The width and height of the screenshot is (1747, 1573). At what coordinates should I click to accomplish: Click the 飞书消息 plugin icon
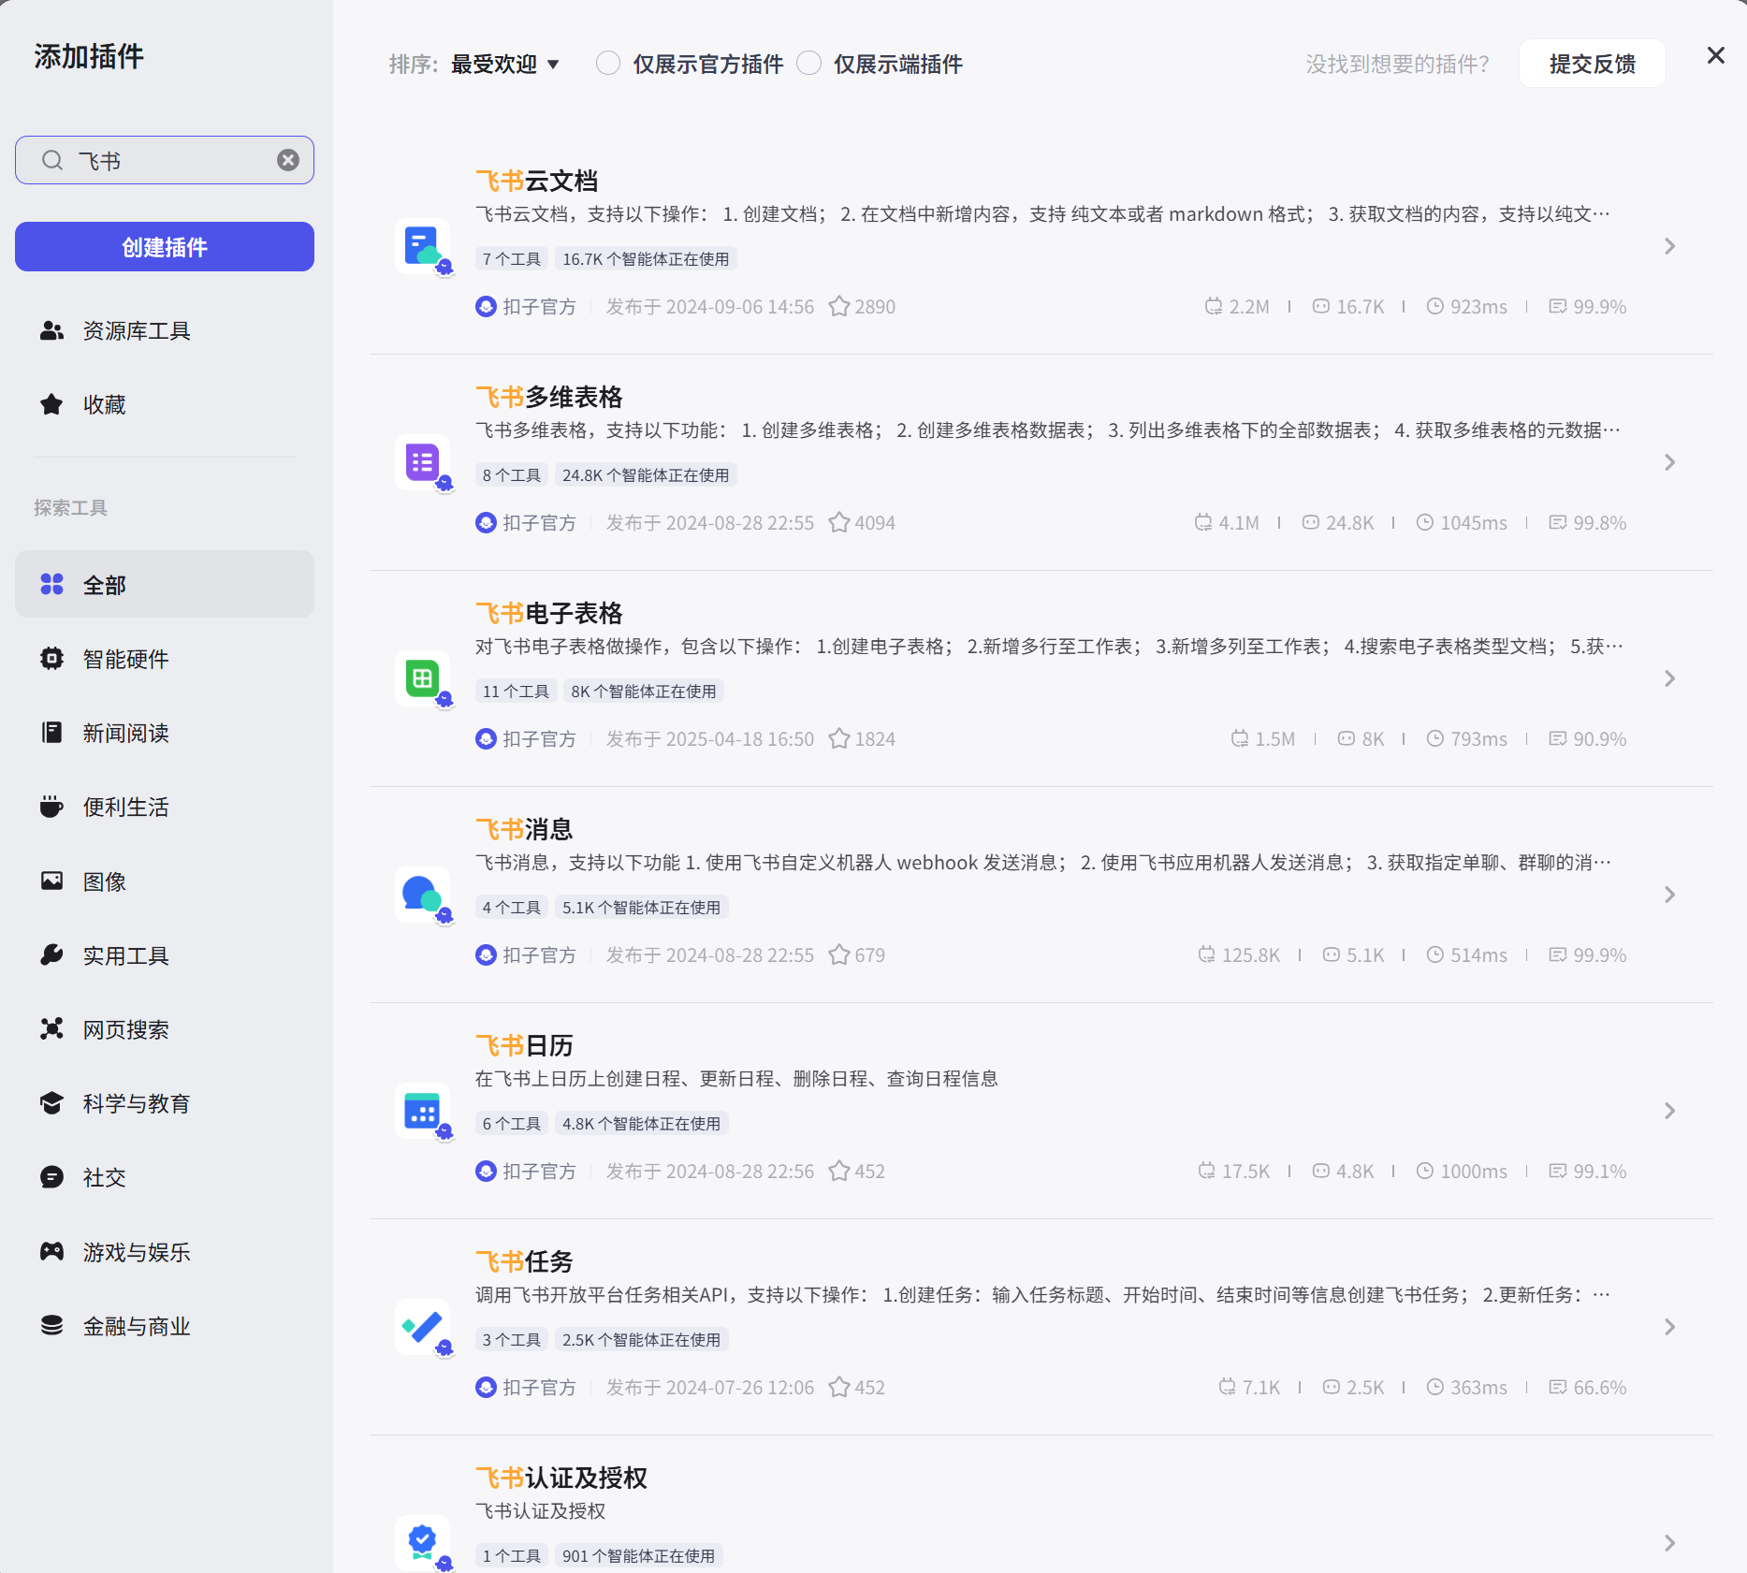(x=423, y=895)
